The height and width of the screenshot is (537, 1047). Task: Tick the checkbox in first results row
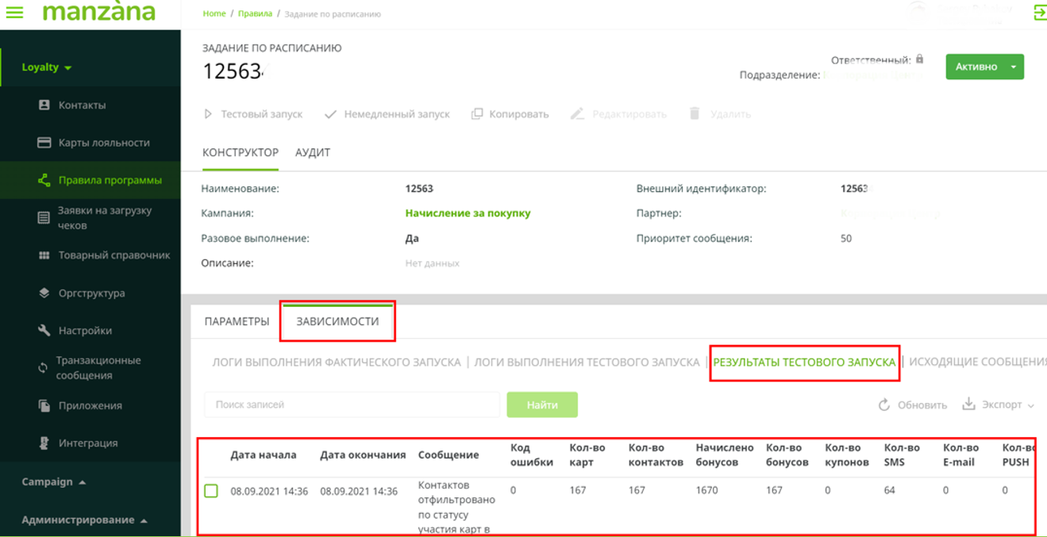coord(211,491)
